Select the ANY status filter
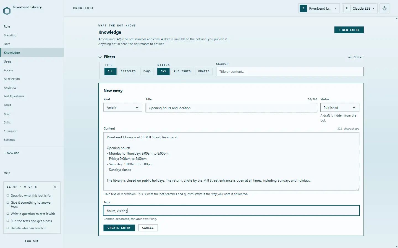 click(x=163, y=71)
